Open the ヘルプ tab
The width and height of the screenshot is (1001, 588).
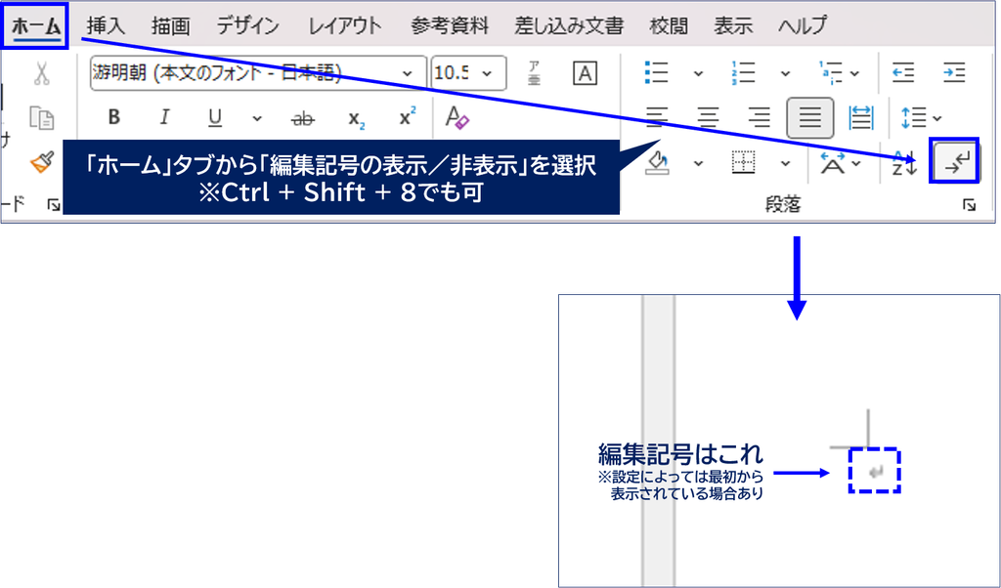(x=803, y=26)
